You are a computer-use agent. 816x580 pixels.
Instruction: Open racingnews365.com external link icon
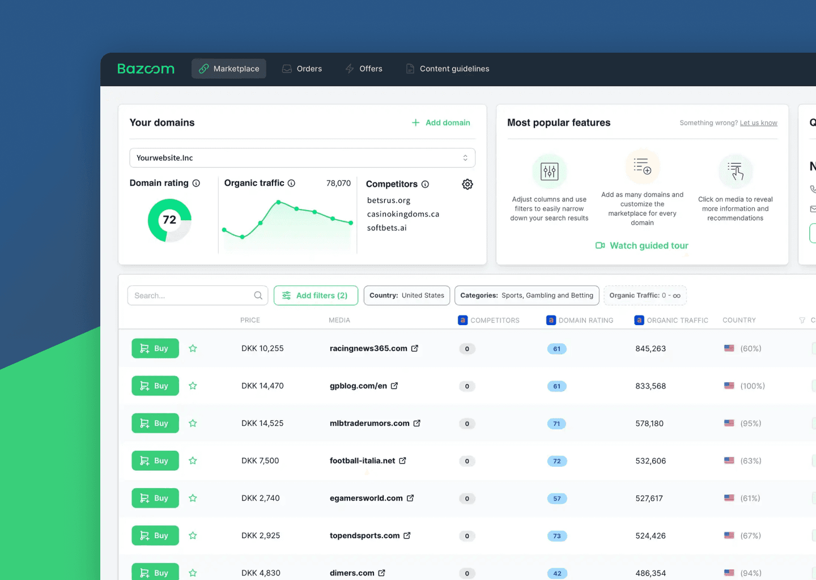[414, 348]
